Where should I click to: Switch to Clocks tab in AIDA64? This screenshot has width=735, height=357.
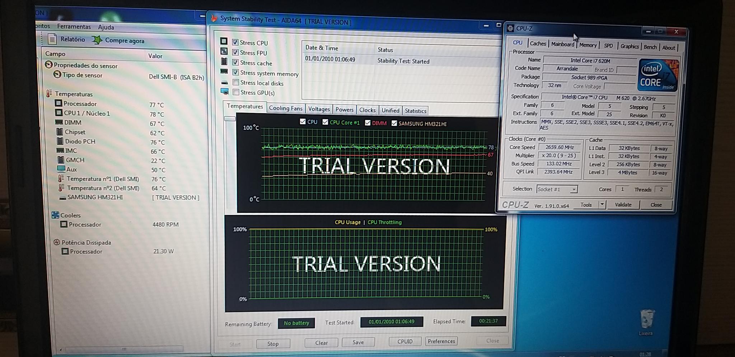coord(367,110)
